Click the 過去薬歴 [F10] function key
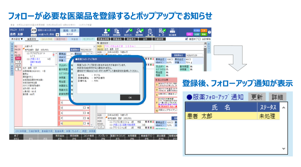 point(161,137)
